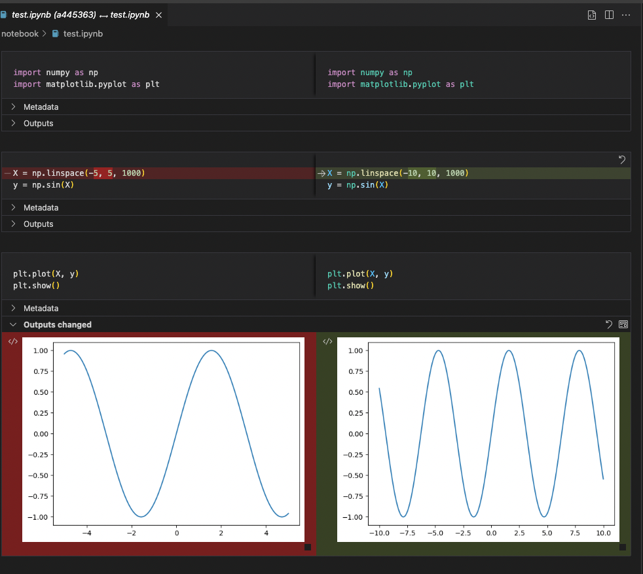The image size is (643, 574).
Task: Open the More Actions (…) menu in editor title
Action: (x=627, y=14)
